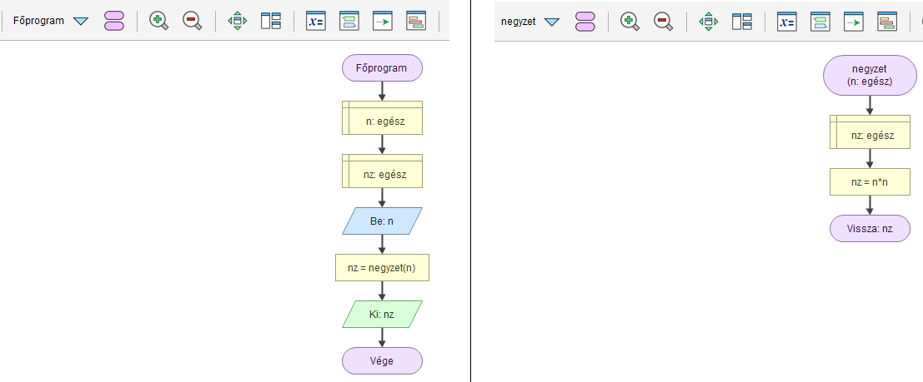Zoom out in the negyzet window toolbar
This screenshot has height=382, width=923.
[x=663, y=21]
